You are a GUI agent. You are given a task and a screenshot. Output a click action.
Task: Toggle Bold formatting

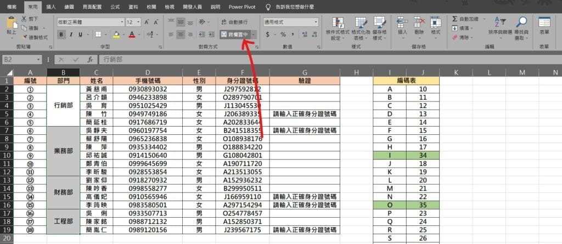pos(61,35)
